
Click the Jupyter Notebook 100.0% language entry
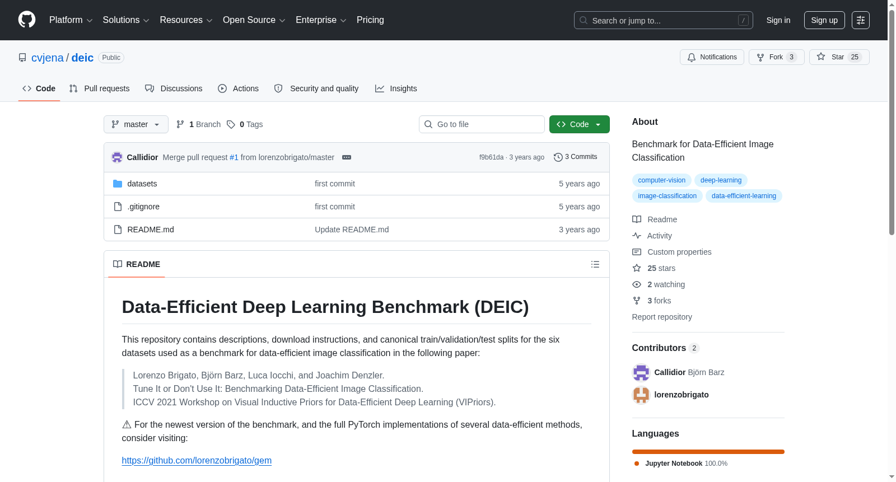681,464
